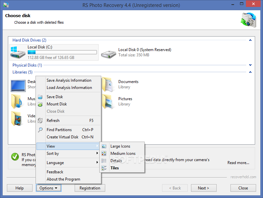The height and width of the screenshot is (198, 263).
Task: Click the Refresh arrows icon
Action: click(40, 121)
